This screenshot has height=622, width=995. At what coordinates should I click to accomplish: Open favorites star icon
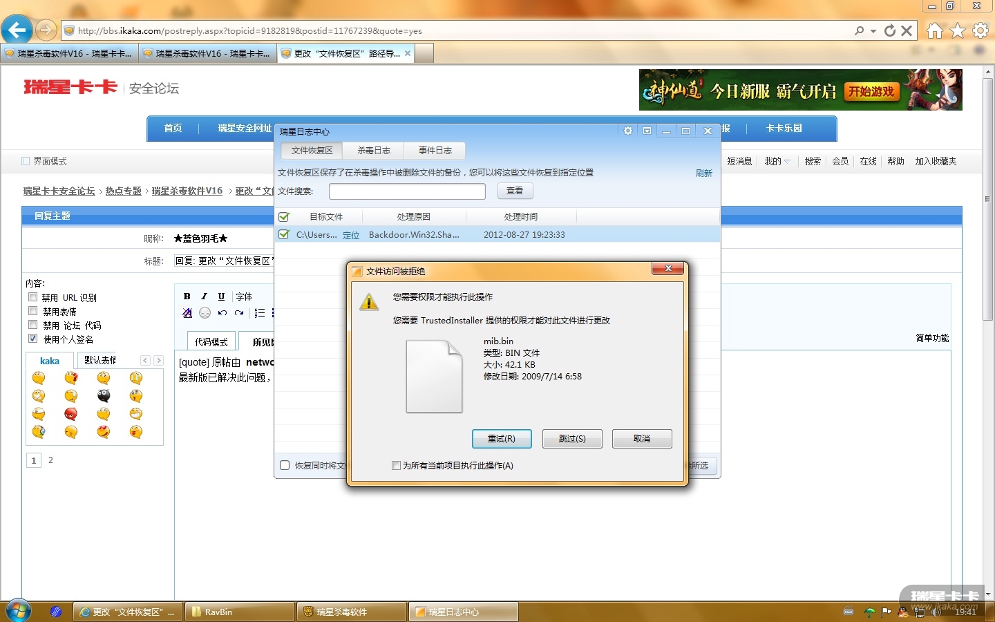click(x=958, y=30)
